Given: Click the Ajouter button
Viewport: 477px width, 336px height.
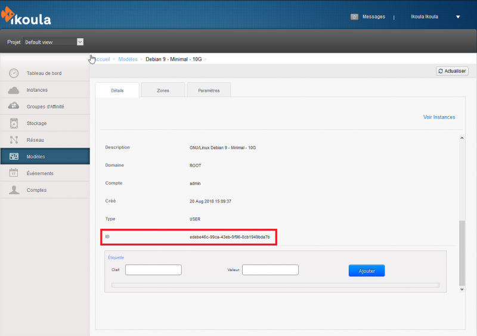Looking at the screenshot, I should [x=367, y=270].
